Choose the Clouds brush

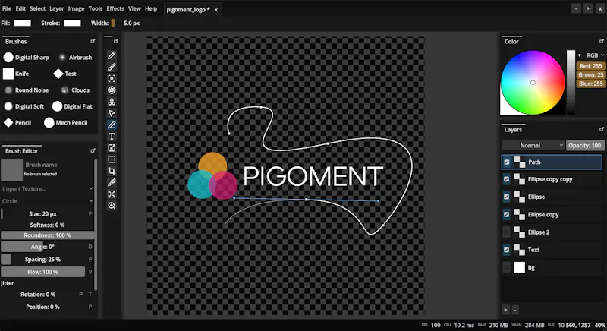point(75,90)
